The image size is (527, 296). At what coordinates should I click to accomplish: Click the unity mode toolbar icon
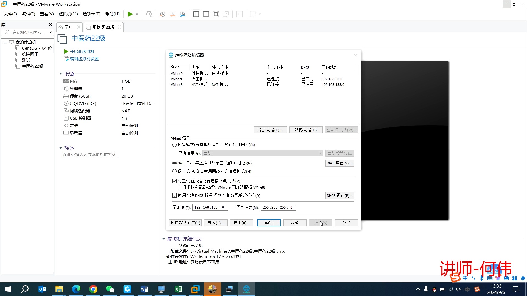tap(226, 14)
